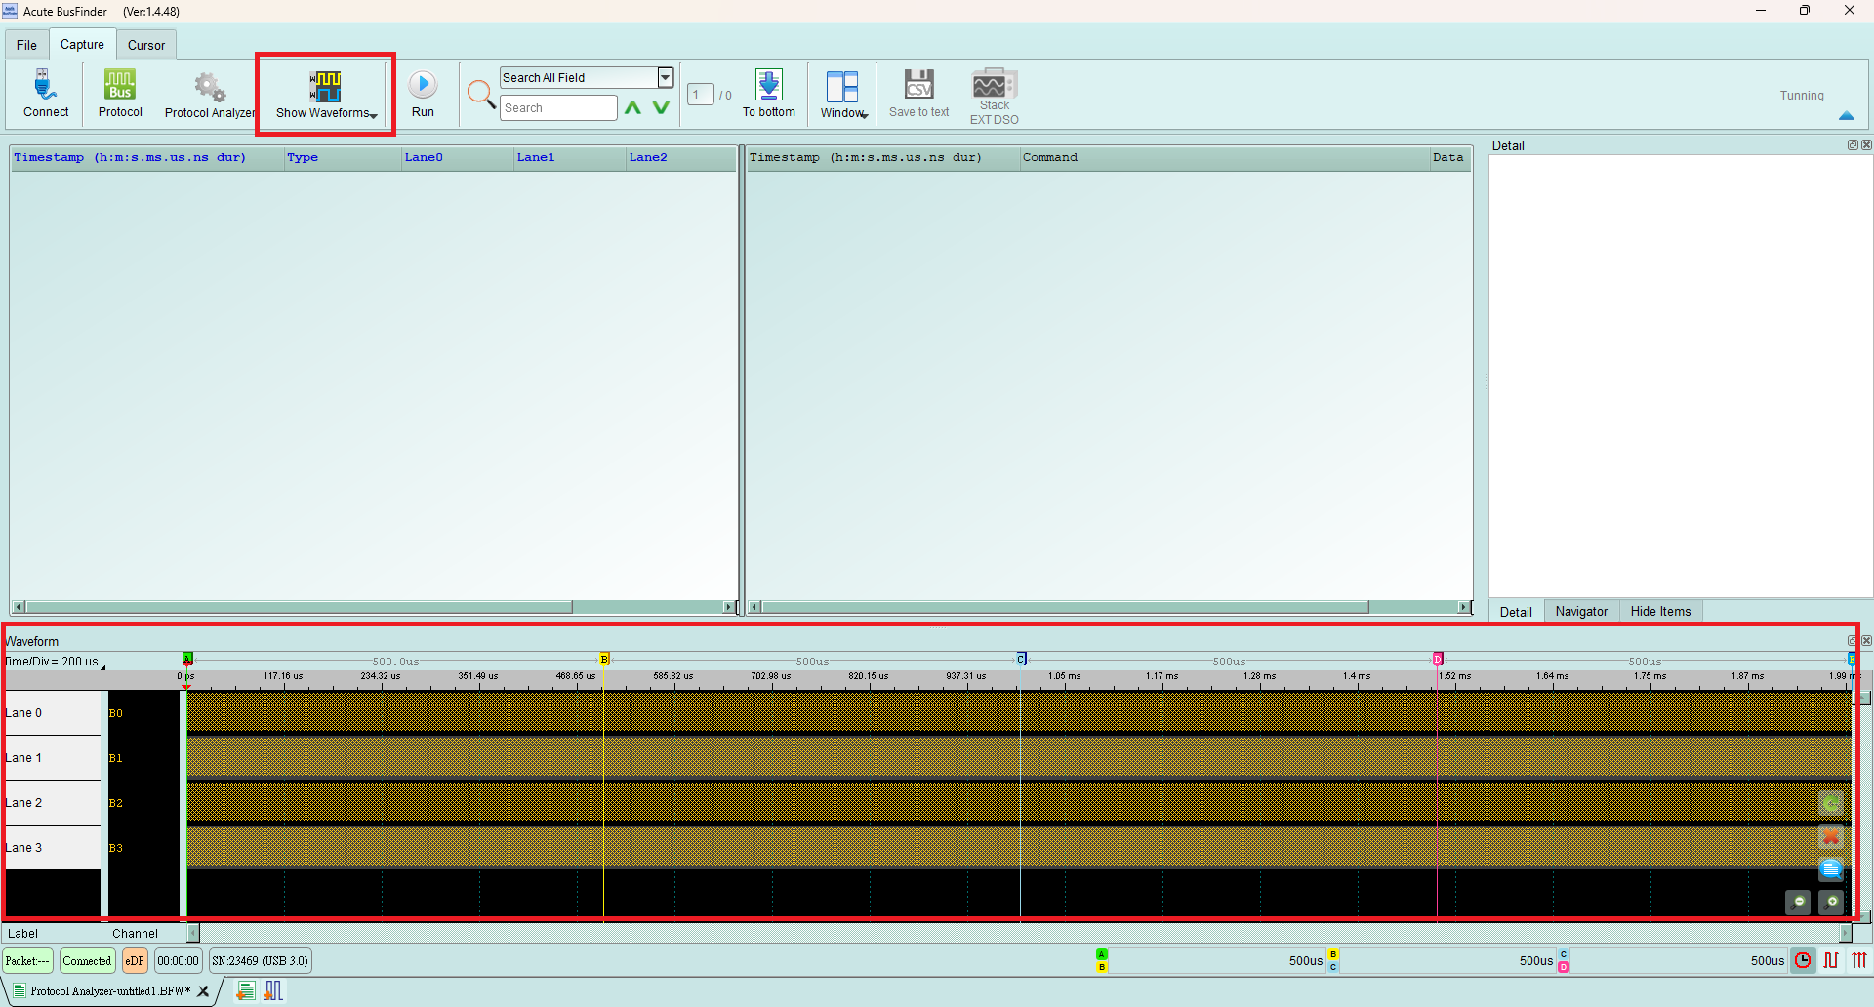The width and height of the screenshot is (1874, 1007).
Task: Open the File tab
Action: pyautogui.click(x=26, y=45)
